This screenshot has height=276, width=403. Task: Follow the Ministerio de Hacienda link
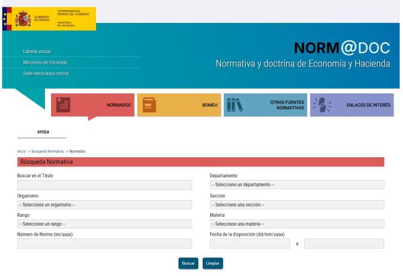pyautogui.click(x=45, y=62)
